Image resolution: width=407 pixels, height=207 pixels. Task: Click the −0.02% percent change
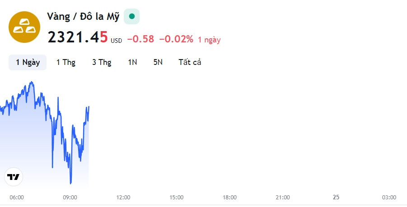(x=176, y=39)
